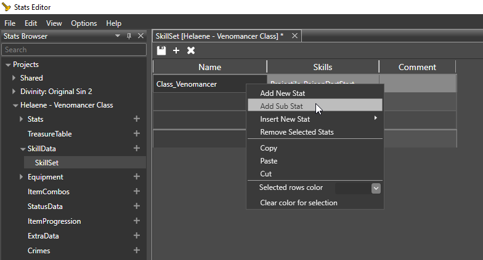
Task: Close the SkillSet document tab
Action: 294,36
